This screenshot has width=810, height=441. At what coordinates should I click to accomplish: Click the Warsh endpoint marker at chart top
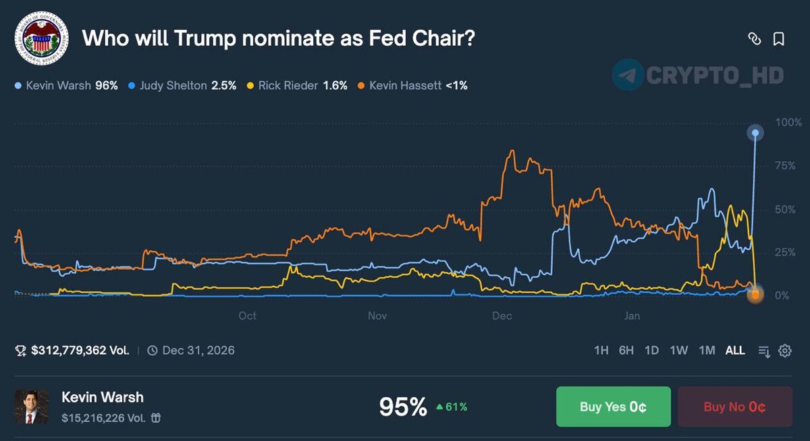pyautogui.click(x=755, y=134)
